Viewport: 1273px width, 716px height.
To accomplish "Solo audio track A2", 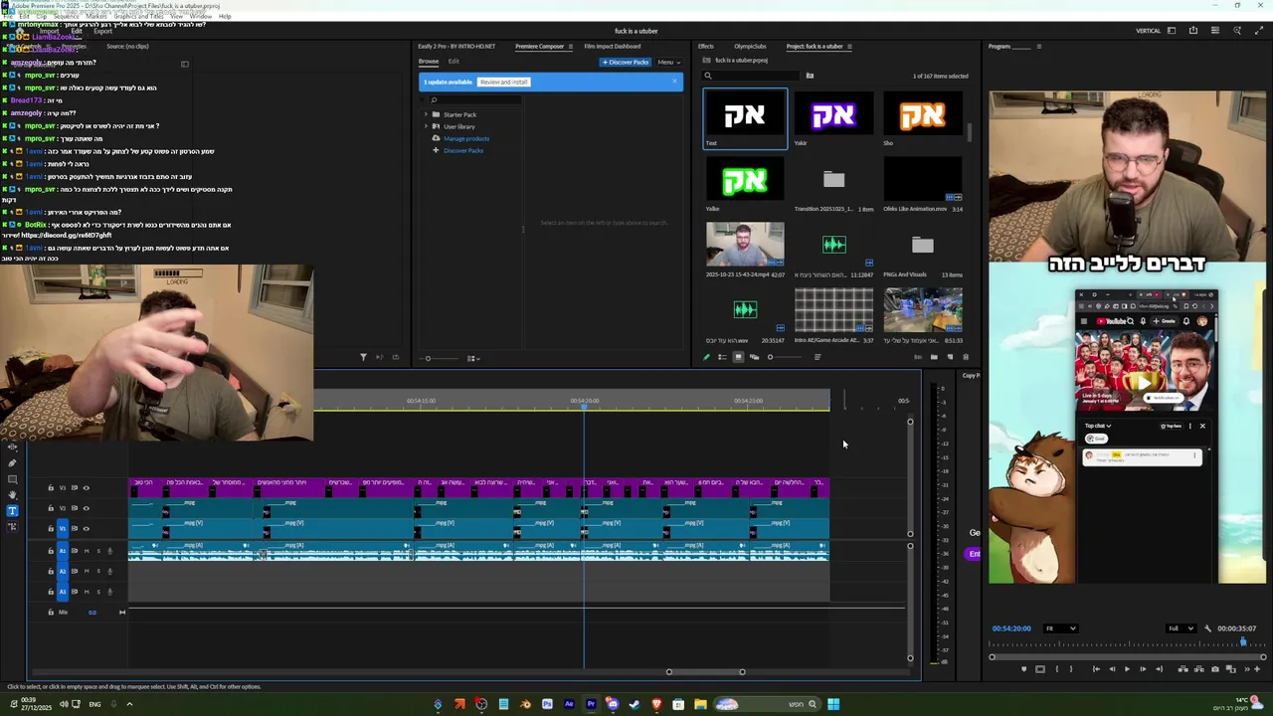I will coord(98,571).
